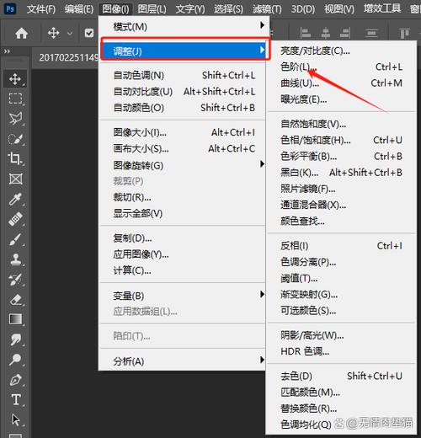Screen dimensions: 421x438
Task: Click align left edges icon in options bar
Action: [306, 33]
